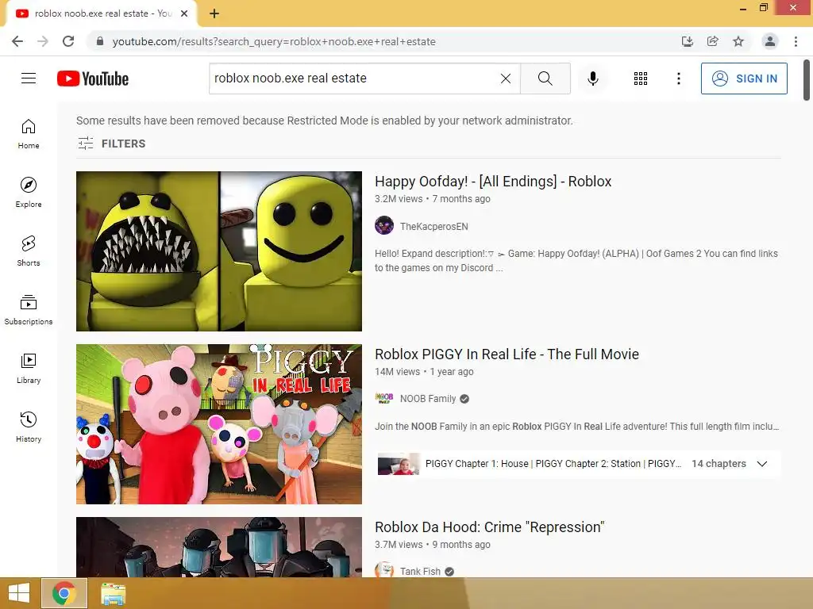Open Explore in sidebar
This screenshot has height=609, width=813.
point(29,193)
